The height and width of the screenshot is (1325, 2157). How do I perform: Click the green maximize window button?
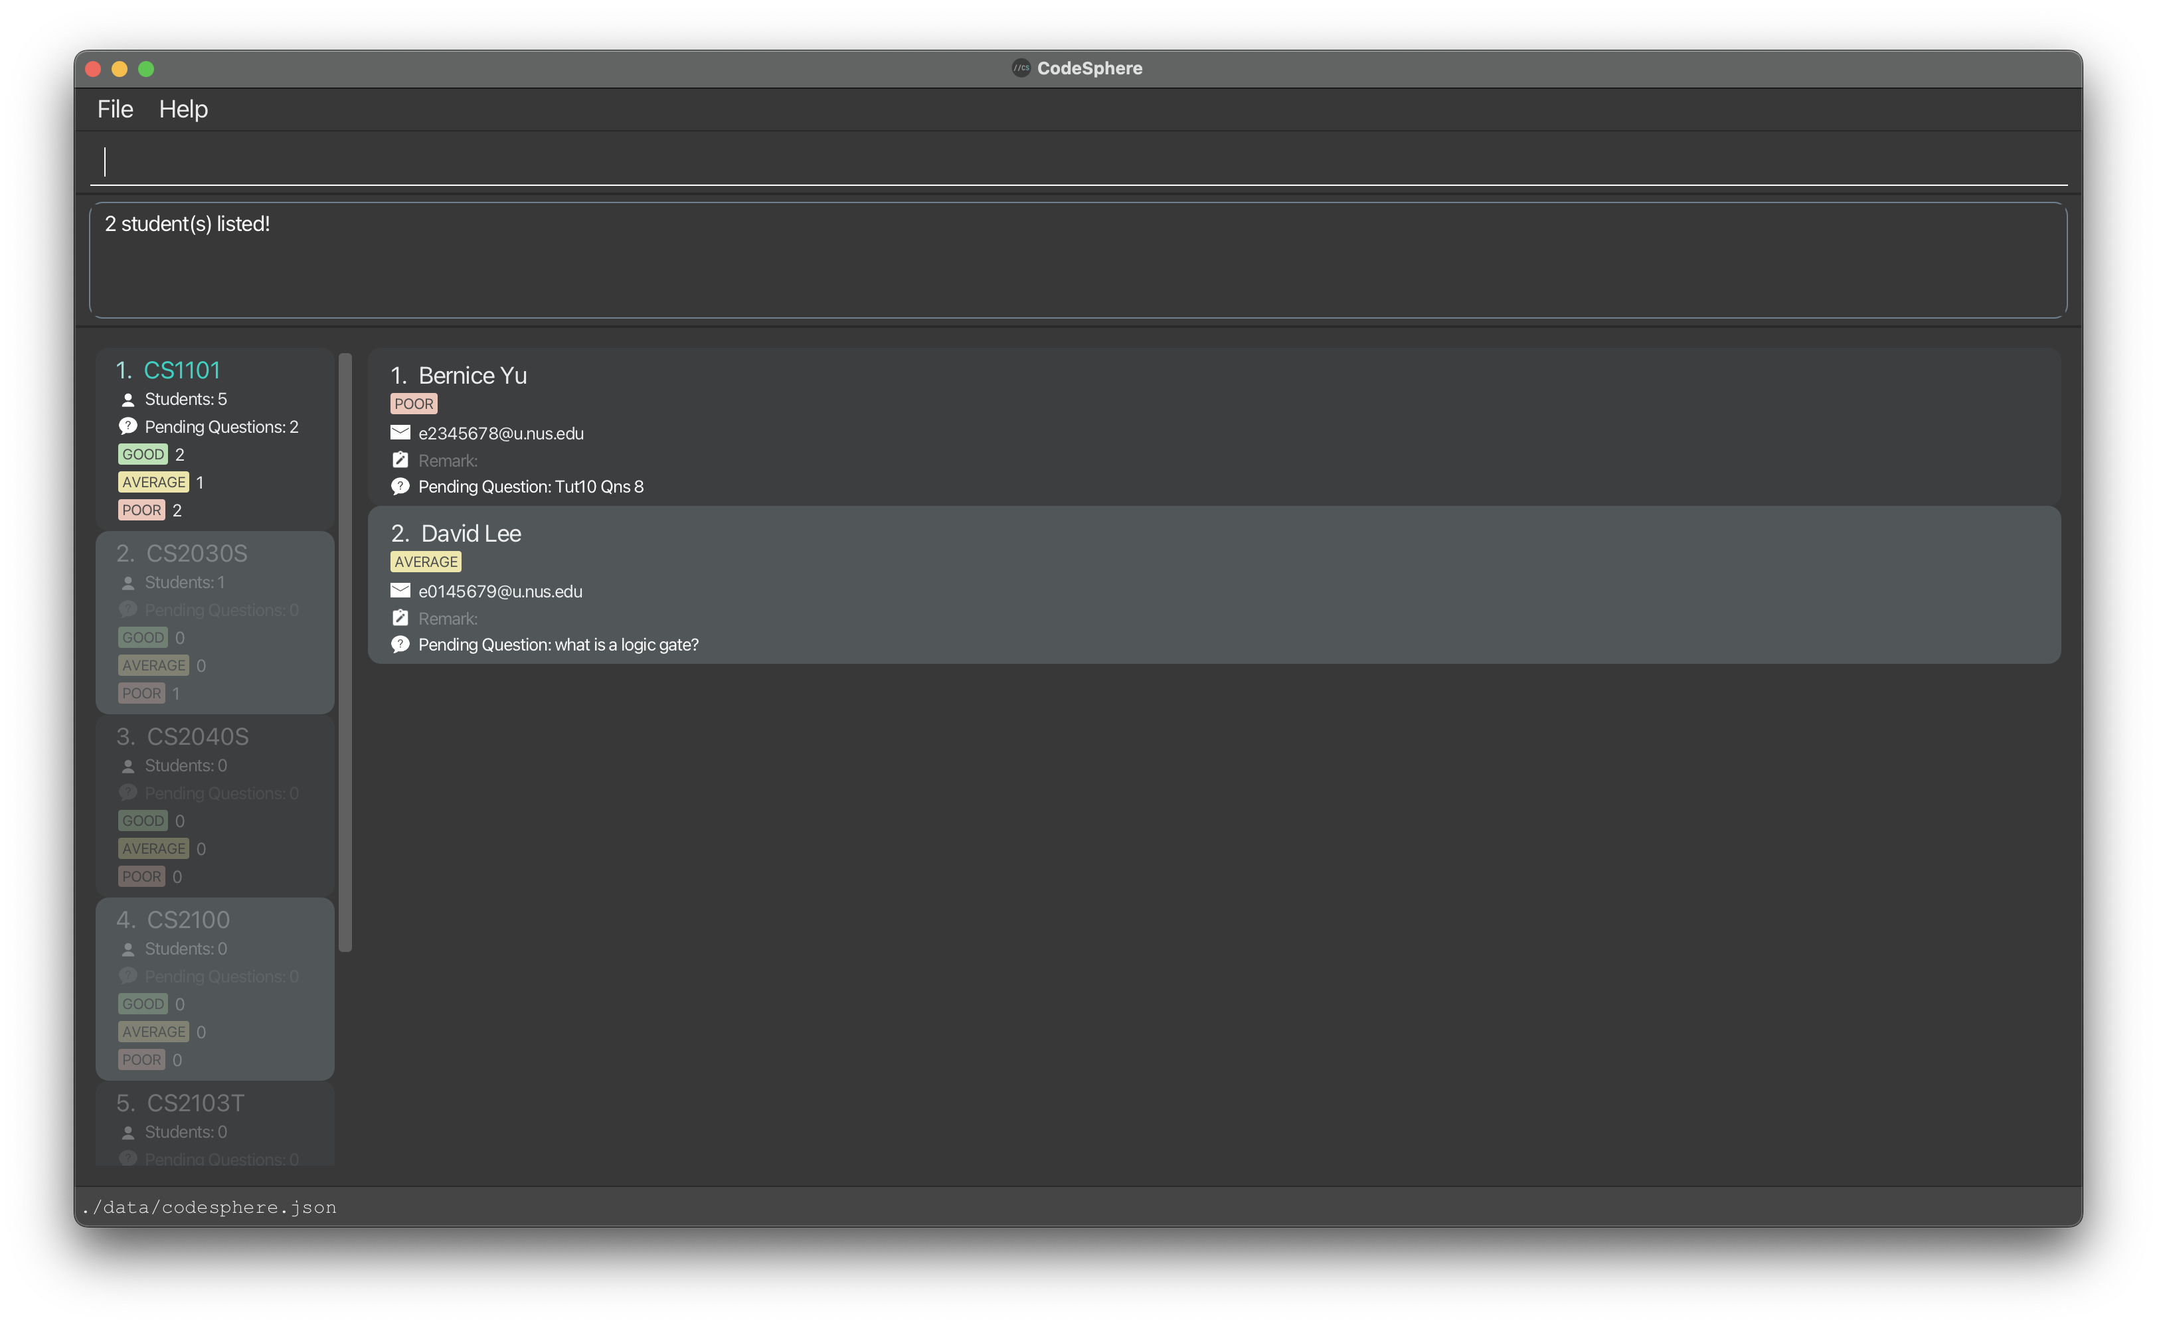[x=145, y=68]
